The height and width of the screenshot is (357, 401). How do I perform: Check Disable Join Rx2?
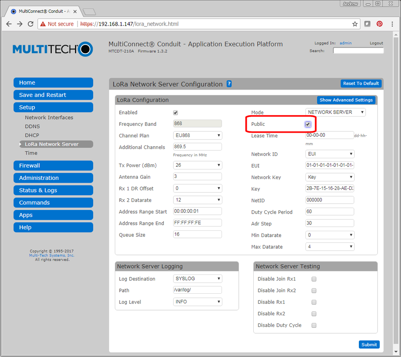[x=314, y=290]
